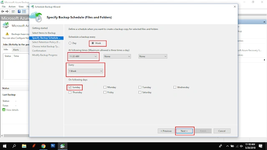Image resolution: width=267 pixels, height=150 pixels.
Task: Click the Back arrow toolbar icon
Action: [x=3, y=11]
